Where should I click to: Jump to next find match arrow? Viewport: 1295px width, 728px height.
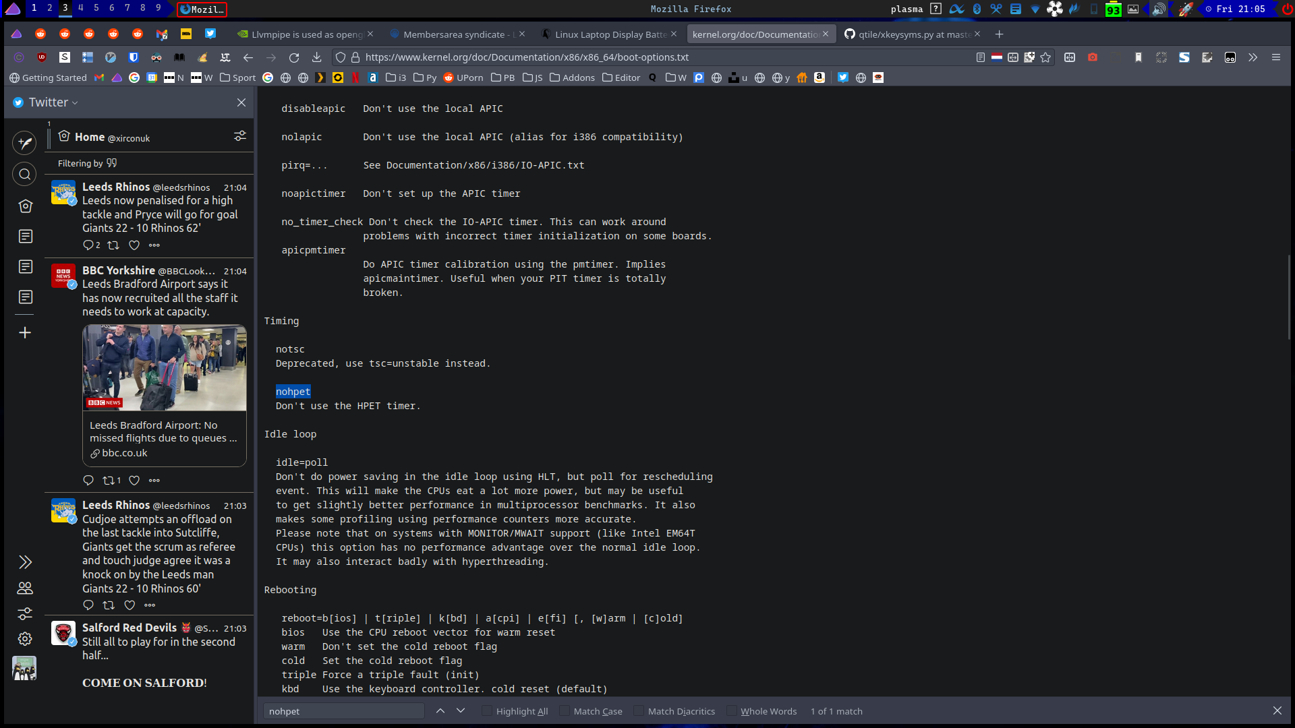coord(461,710)
